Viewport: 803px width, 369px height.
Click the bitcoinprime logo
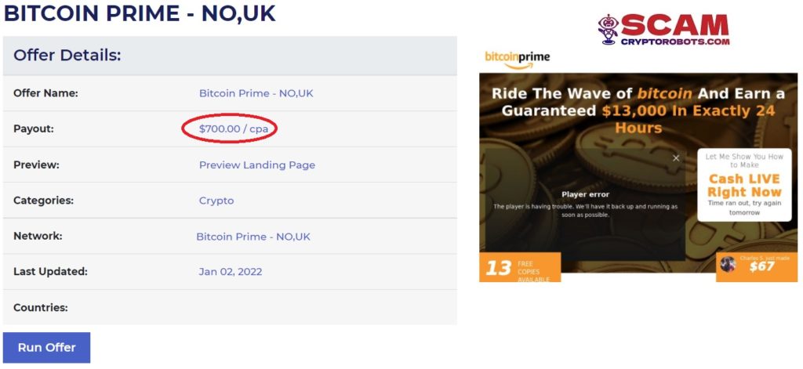coord(517,59)
